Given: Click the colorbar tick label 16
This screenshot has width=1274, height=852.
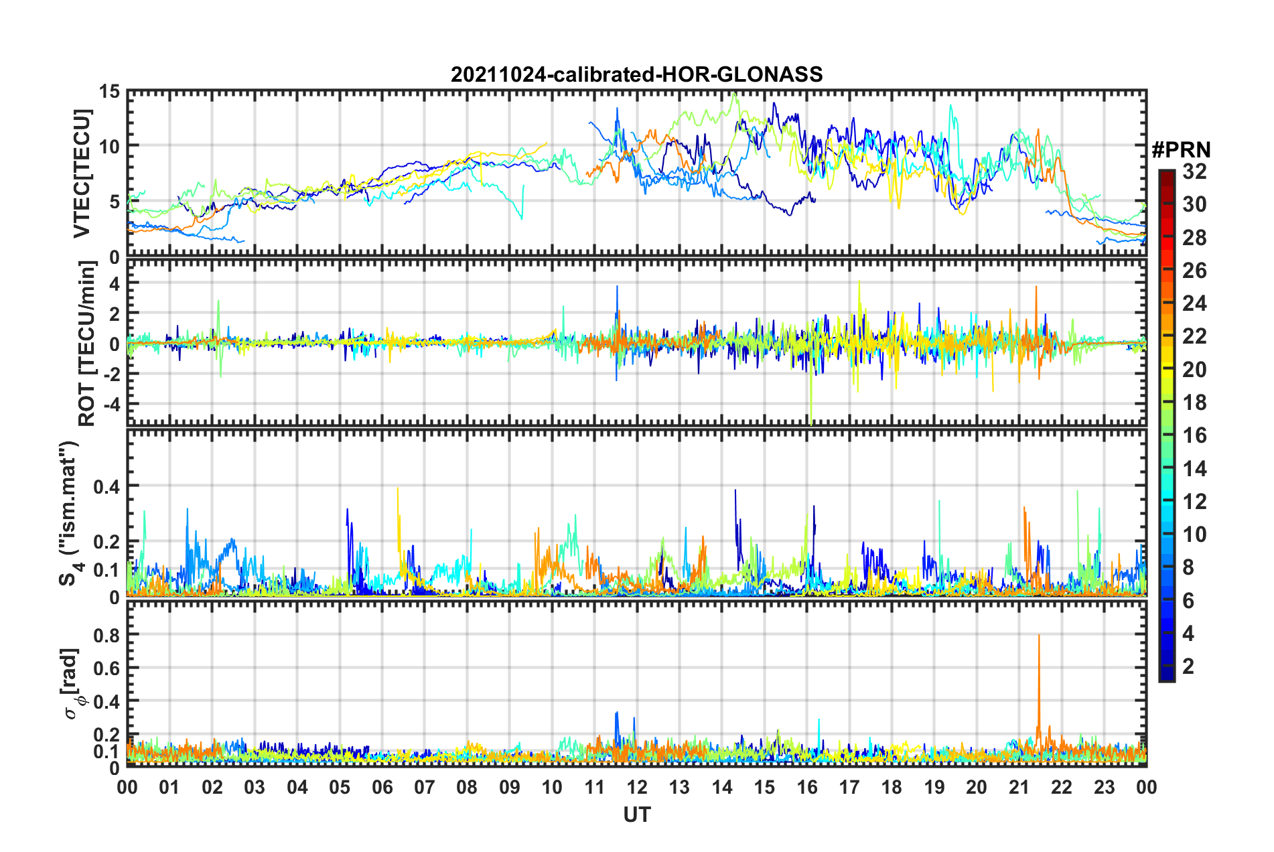Looking at the screenshot, I should coord(1194,436).
